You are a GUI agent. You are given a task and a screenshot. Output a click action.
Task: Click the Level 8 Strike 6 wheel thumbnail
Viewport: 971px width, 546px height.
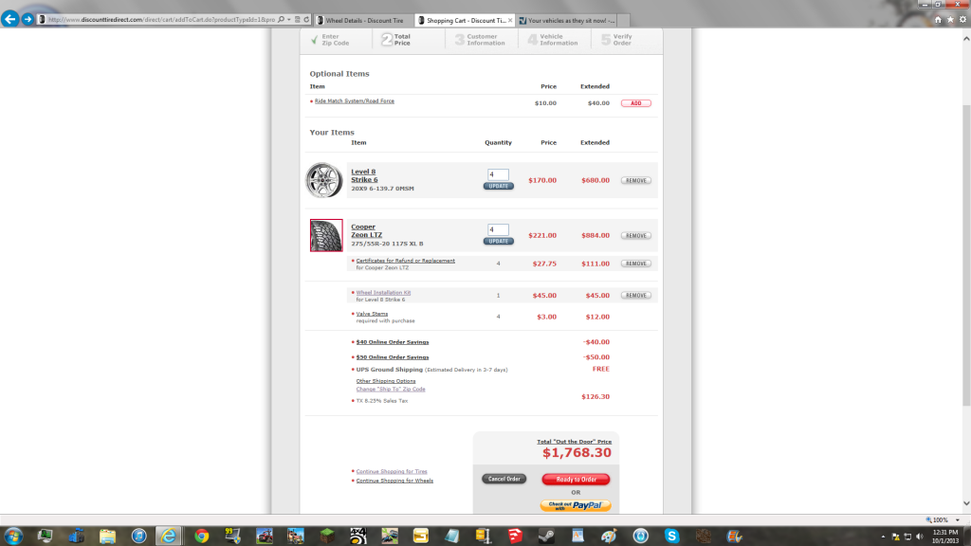tap(324, 180)
